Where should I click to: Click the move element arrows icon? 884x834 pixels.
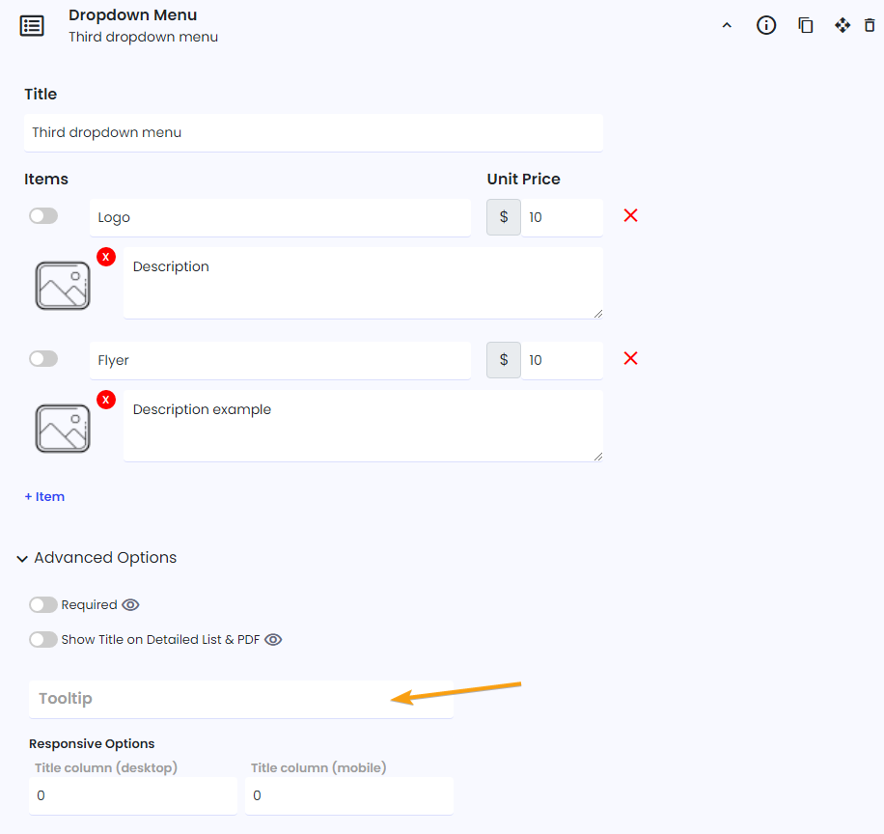[x=843, y=25]
